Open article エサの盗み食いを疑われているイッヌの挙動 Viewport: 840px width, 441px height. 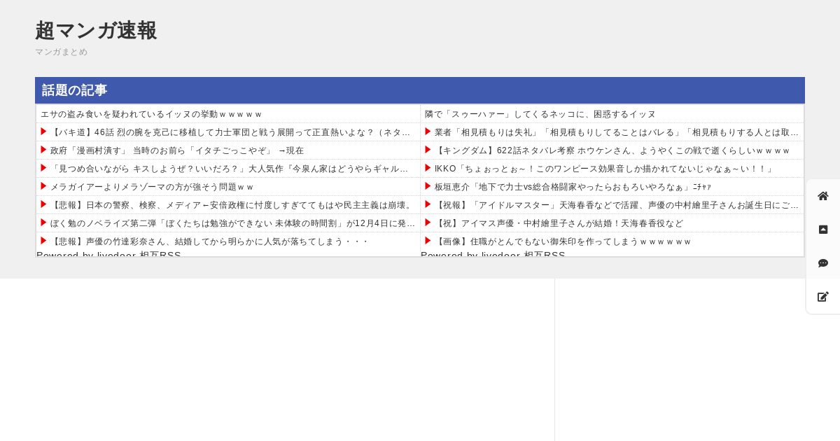(151, 114)
